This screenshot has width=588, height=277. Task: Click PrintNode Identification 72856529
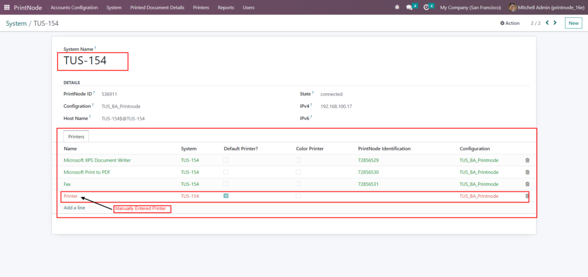pos(369,160)
